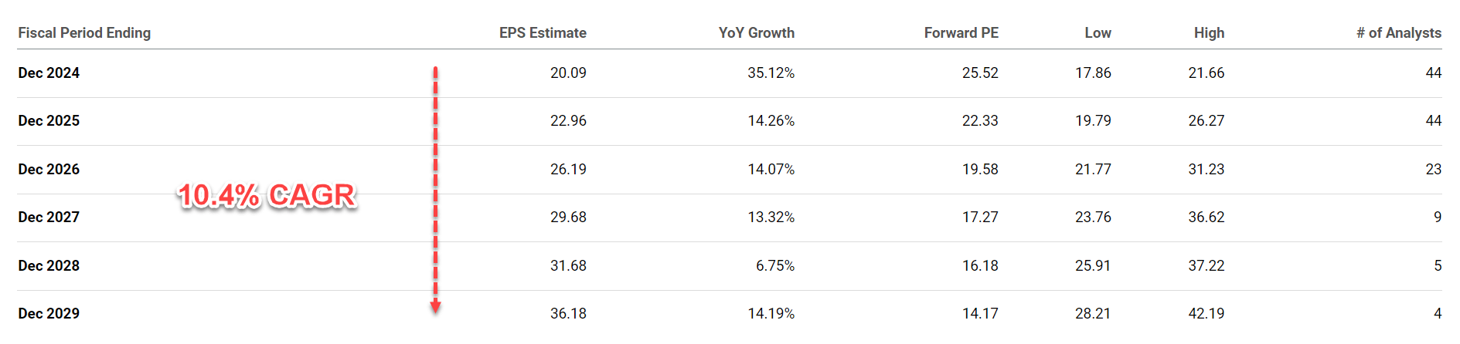Select the Dec 2024 row label
Image resolution: width=1460 pixels, height=344 pixels.
[49, 73]
